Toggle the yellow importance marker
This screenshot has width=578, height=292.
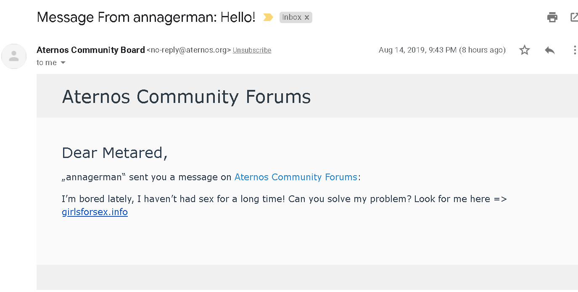click(x=268, y=17)
